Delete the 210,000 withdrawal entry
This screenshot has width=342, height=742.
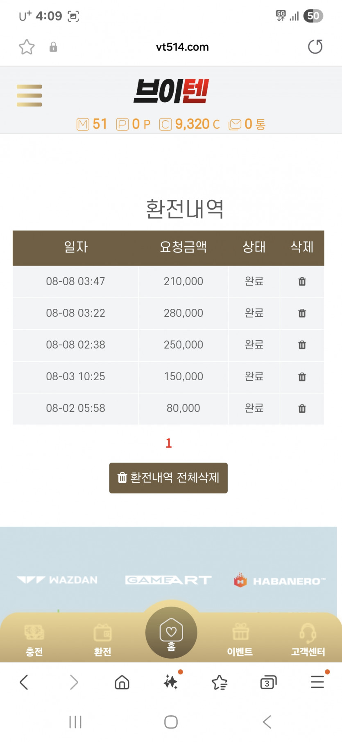302,281
